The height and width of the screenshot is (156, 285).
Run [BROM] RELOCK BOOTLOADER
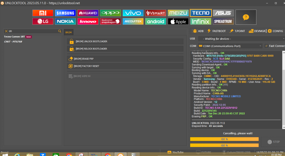coord(125,49)
